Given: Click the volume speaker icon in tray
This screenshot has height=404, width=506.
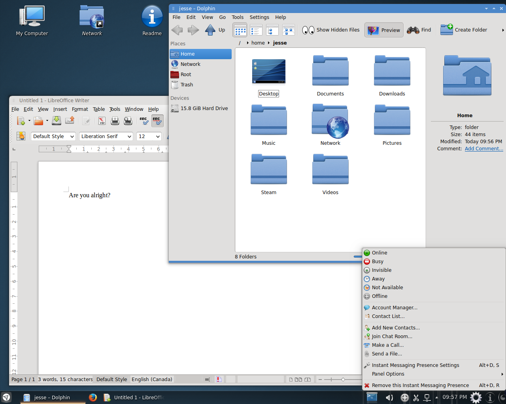Looking at the screenshot, I should [x=389, y=398].
